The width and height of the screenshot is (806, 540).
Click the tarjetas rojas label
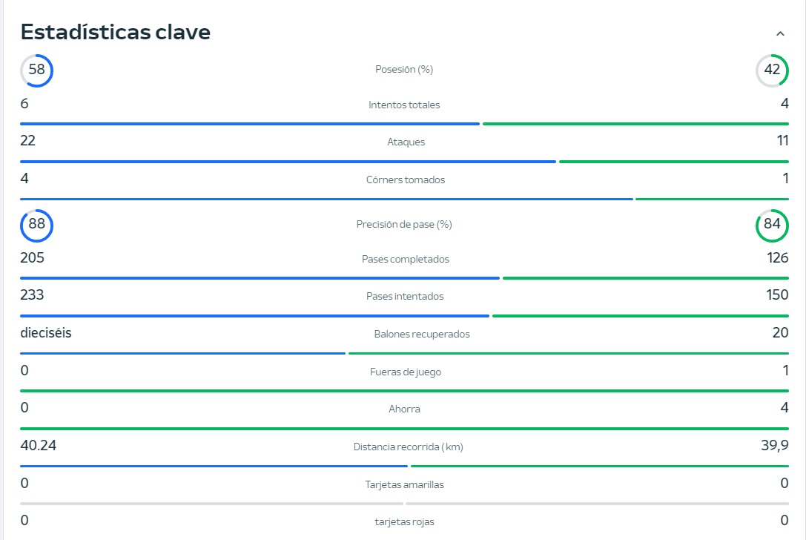404,521
